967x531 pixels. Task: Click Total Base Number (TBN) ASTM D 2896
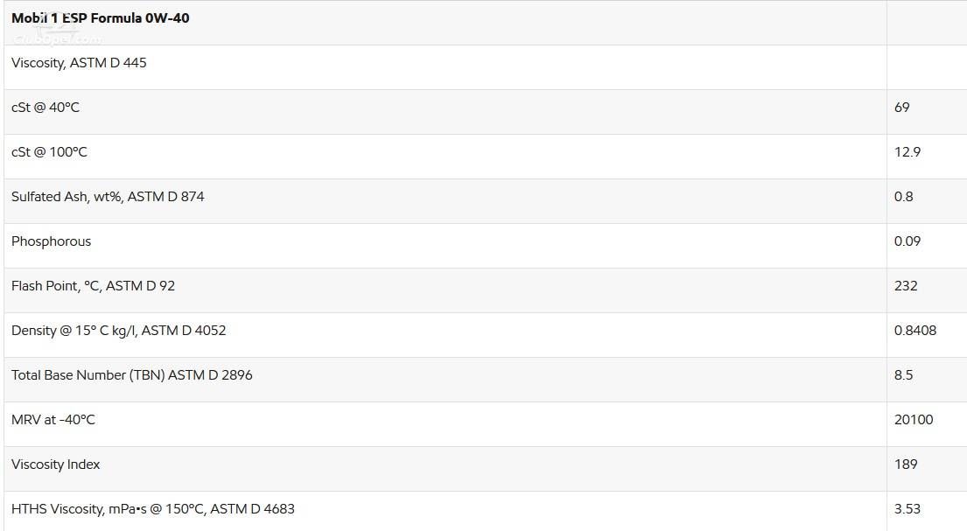pos(132,375)
